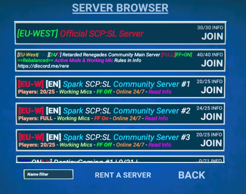246x194 pixels.
Task: Click 'Read Info' text on Server #1
Action: point(160,92)
